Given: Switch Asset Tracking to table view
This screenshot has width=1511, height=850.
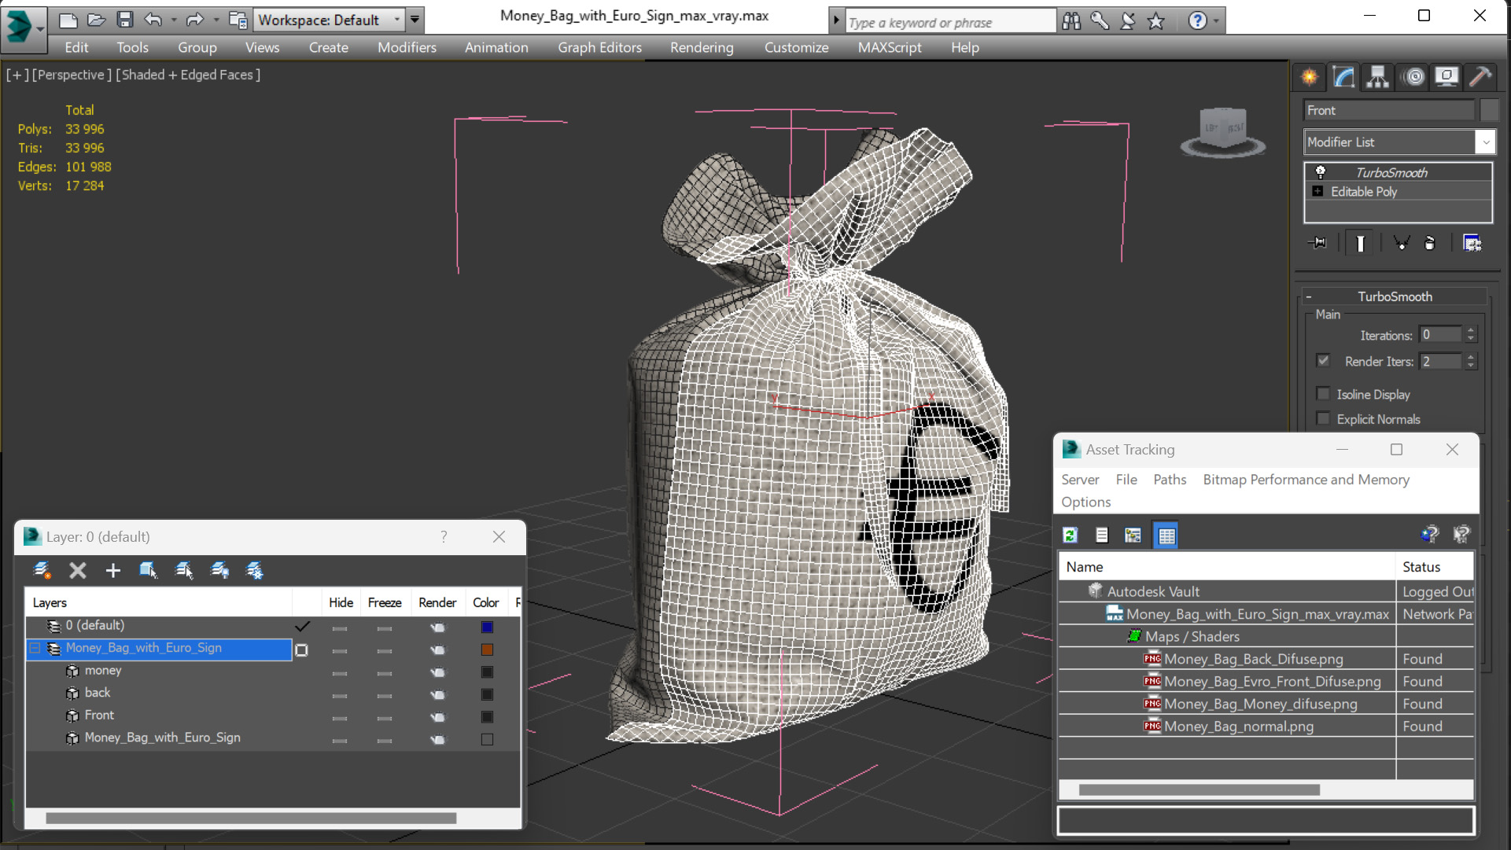Looking at the screenshot, I should 1166,535.
